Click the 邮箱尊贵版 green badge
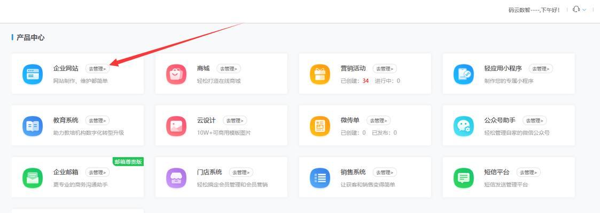Screen dimensions: 600x213 (x=128, y=161)
